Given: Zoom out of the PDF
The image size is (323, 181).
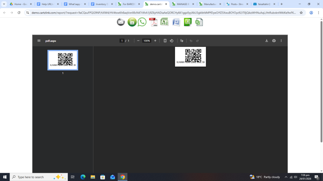Looking at the screenshot, I should tap(138, 41).
